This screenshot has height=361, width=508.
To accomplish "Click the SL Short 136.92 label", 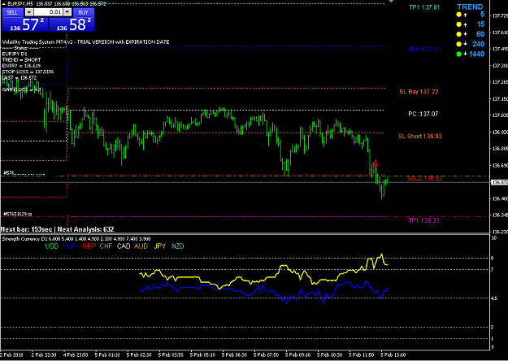I will (420, 136).
